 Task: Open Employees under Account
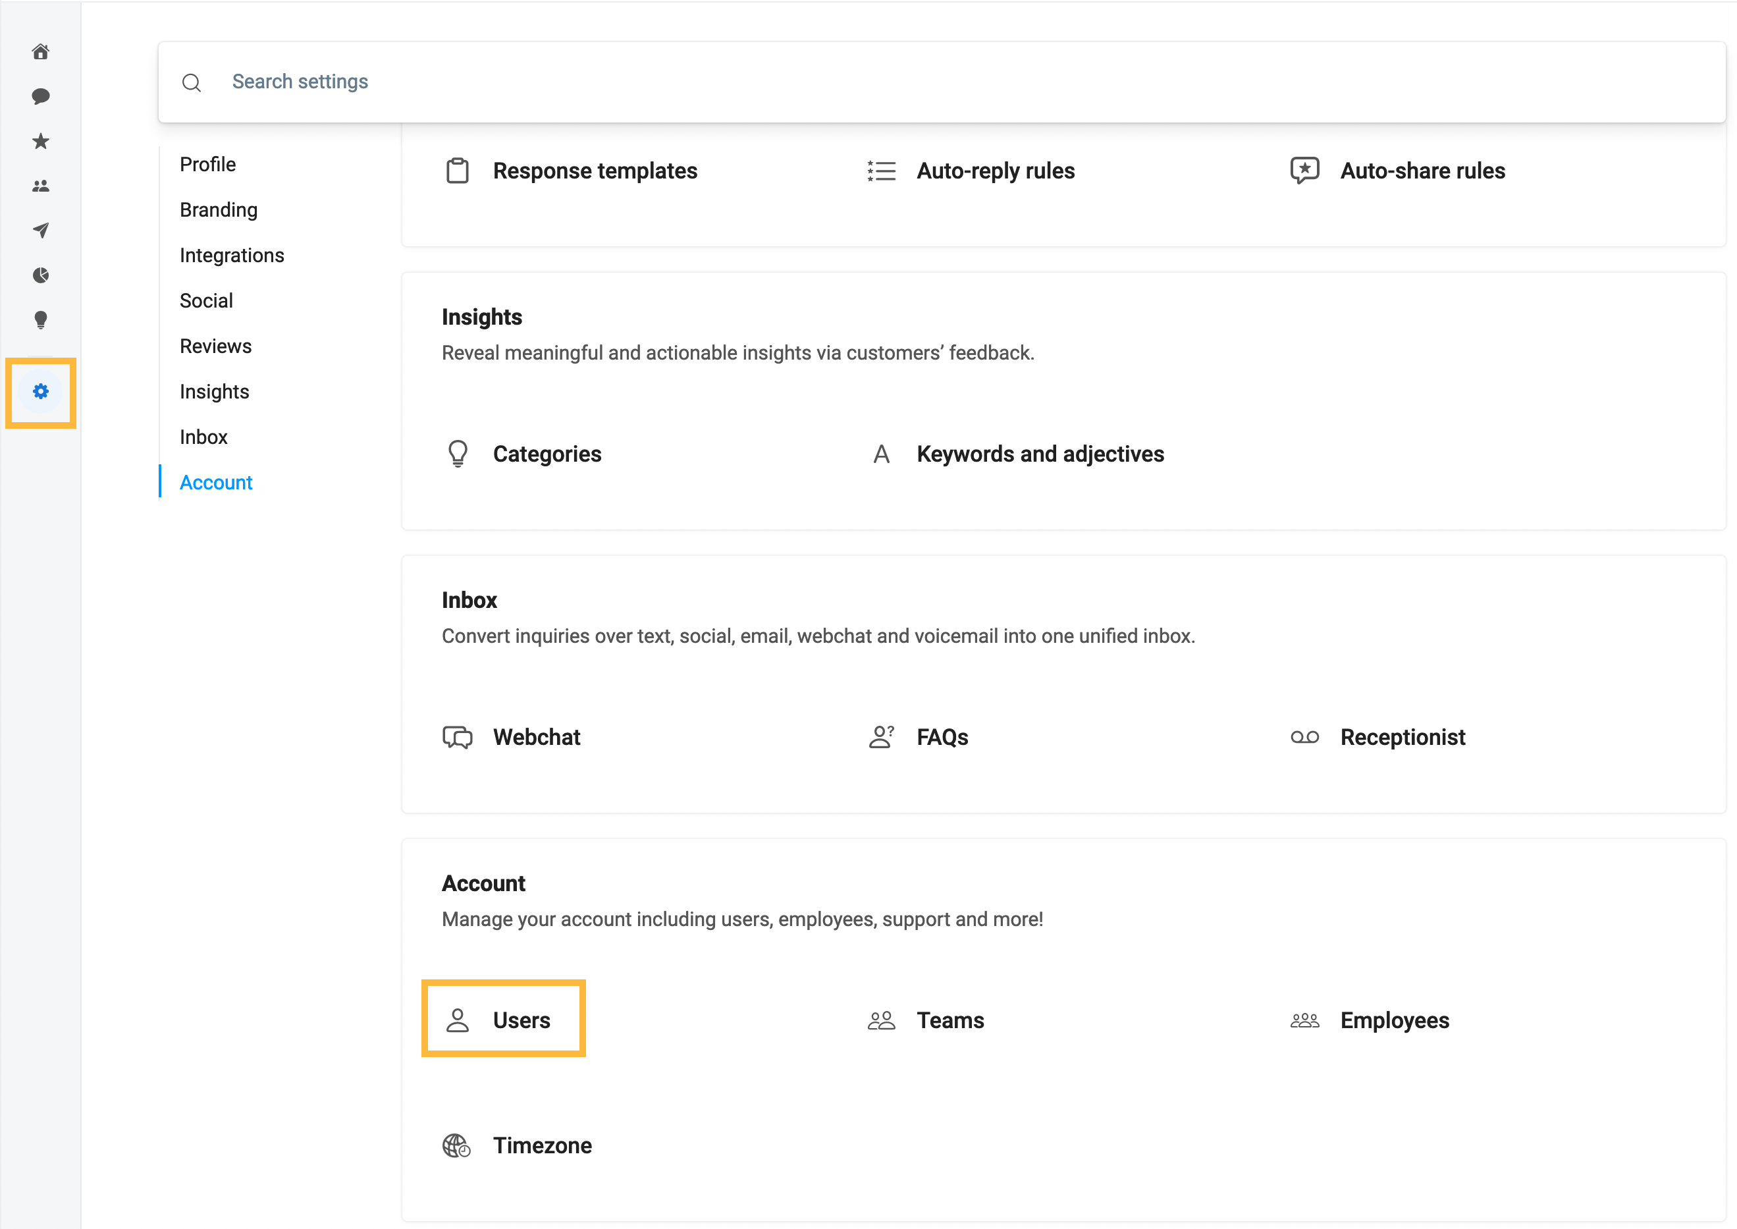click(1395, 1020)
